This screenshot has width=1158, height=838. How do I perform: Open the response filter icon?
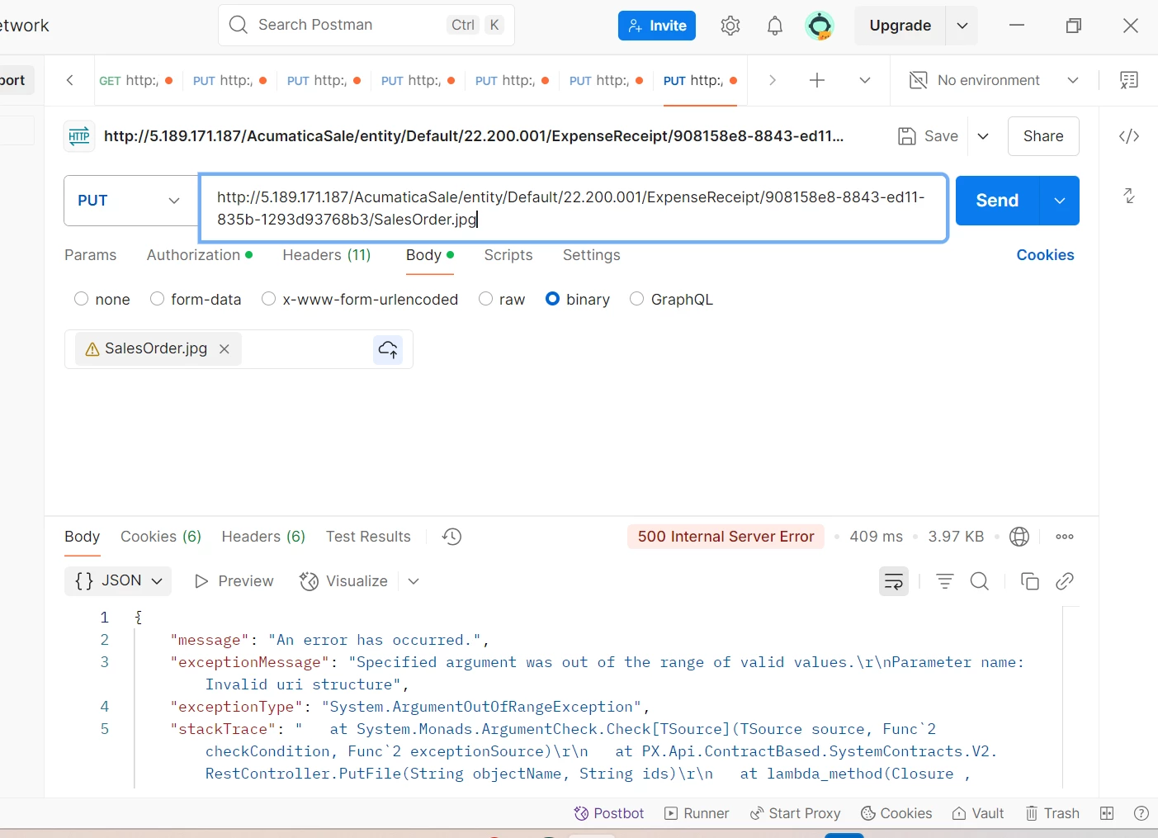point(945,581)
